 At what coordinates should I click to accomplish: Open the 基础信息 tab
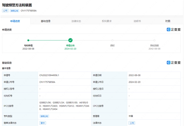45,21
